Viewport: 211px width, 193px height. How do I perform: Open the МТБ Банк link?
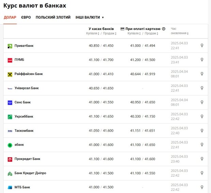22,187
